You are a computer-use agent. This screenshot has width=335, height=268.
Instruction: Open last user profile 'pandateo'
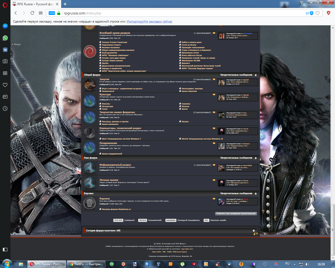click(171, 220)
